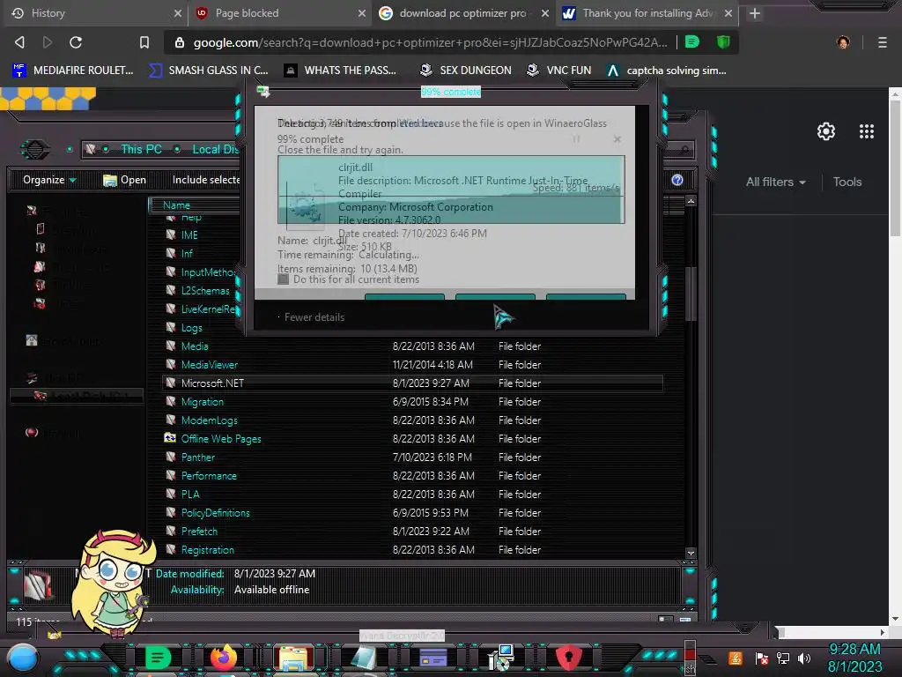The width and height of the screenshot is (902, 677).
Task: Open the red shield taskbar icon
Action: pos(568,658)
